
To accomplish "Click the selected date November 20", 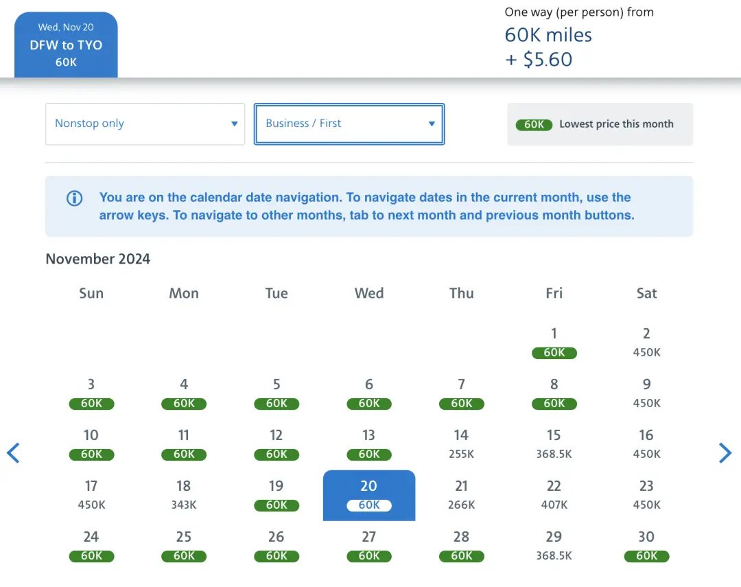I will point(368,494).
